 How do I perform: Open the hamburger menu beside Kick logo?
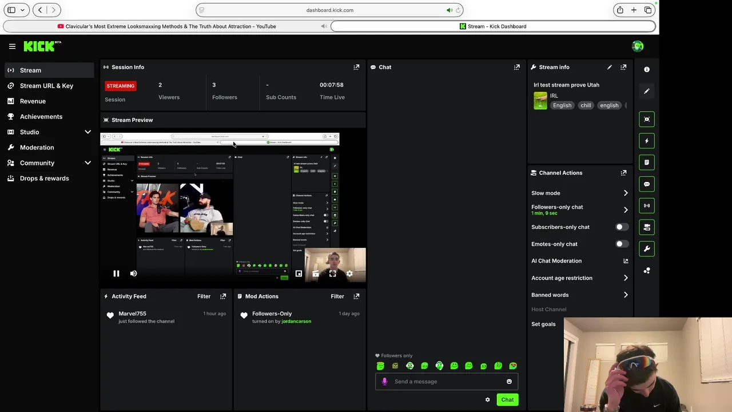coord(12,46)
